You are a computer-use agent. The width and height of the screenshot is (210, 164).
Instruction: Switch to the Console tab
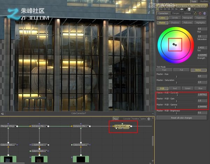pos(127,119)
